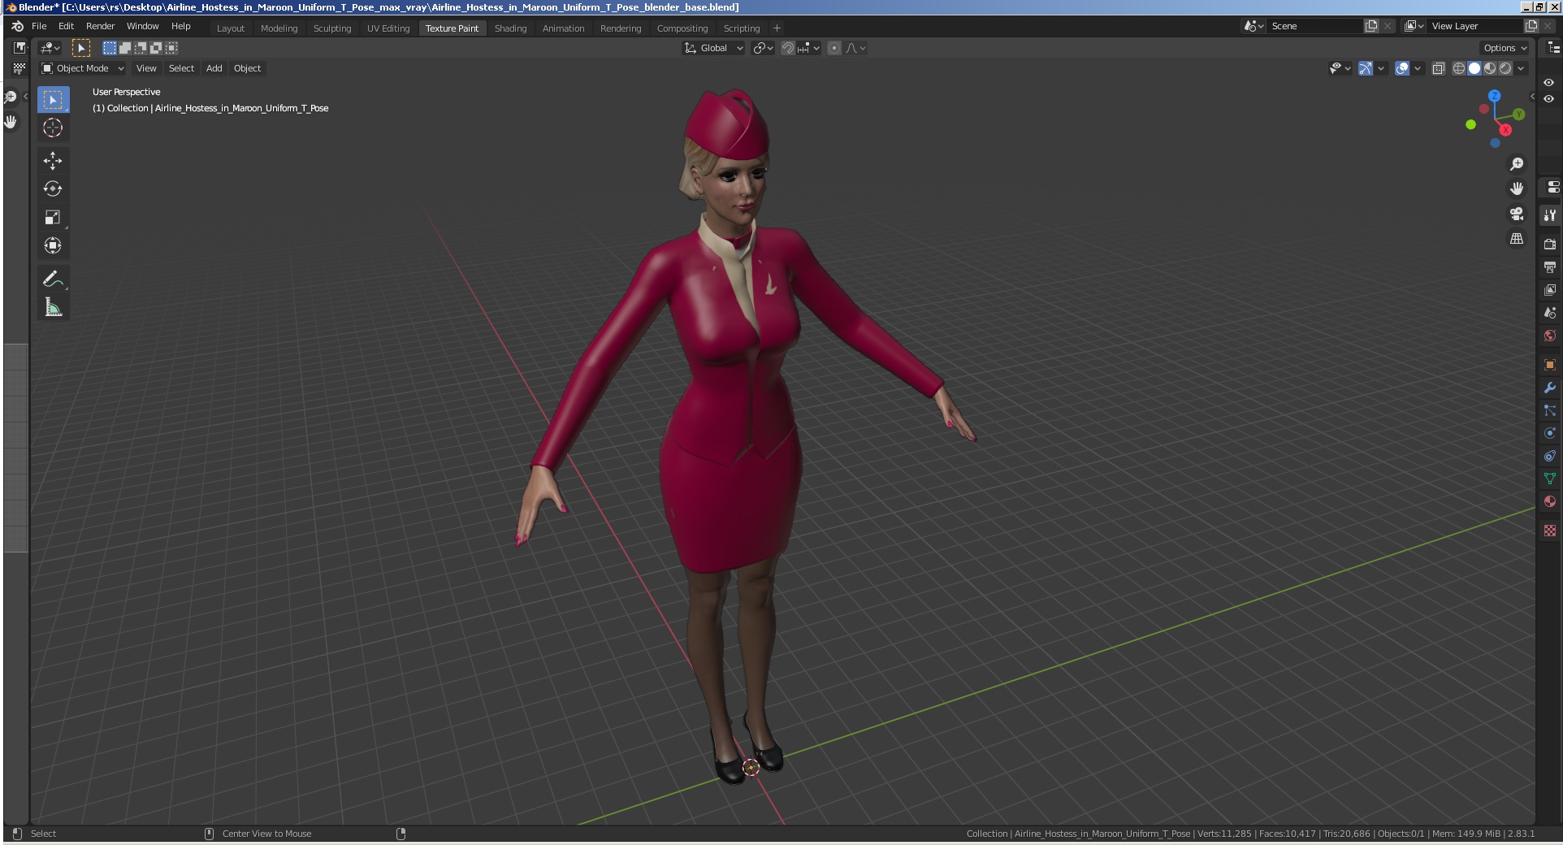
Task: Open Global transform orientation dropdown
Action: (x=714, y=48)
